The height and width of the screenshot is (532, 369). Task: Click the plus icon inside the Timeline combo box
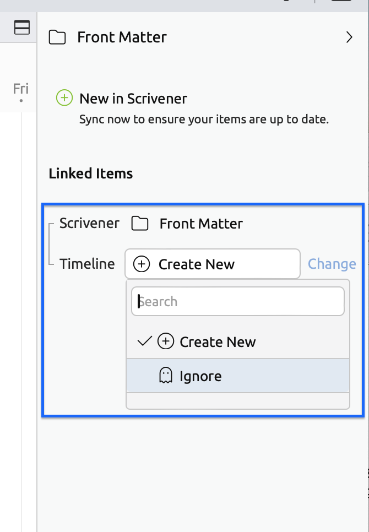coord(142,264)
